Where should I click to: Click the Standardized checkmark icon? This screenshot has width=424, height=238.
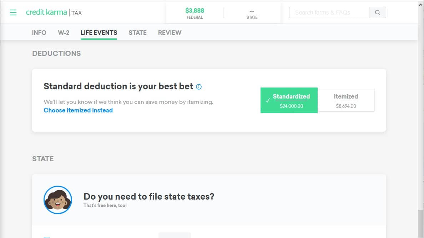click(x=268, y=100)
